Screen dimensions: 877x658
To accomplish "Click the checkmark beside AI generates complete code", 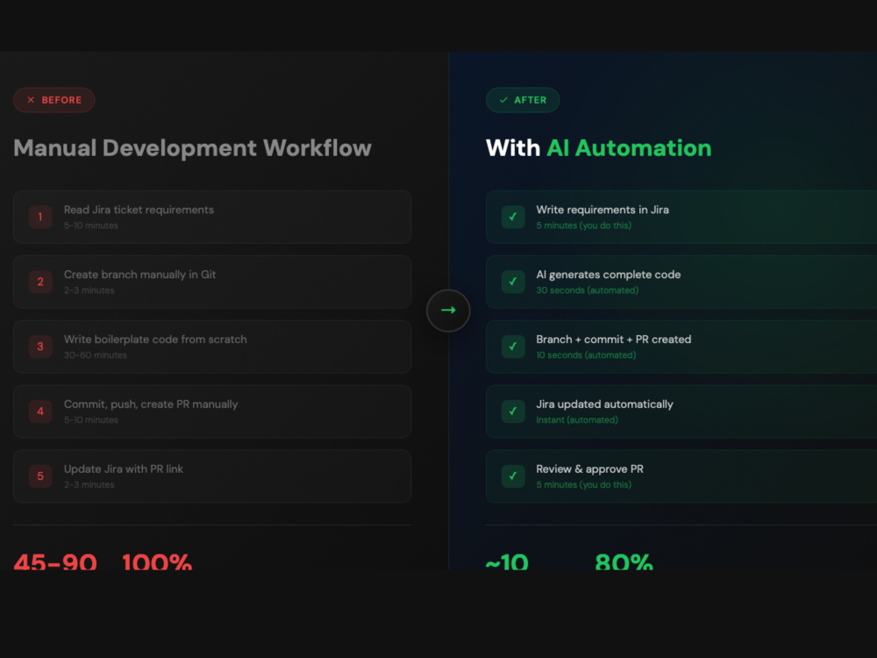I will 513,282.
